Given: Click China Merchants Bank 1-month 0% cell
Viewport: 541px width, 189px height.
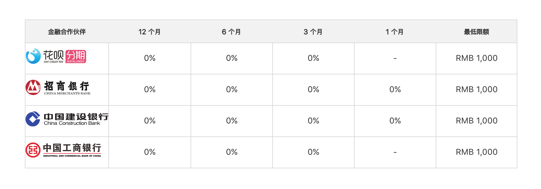Looking at the screenshot, I should 395,89.
